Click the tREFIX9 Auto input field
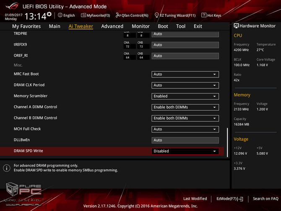Screen dimensions: 281x211 (185, 45)
